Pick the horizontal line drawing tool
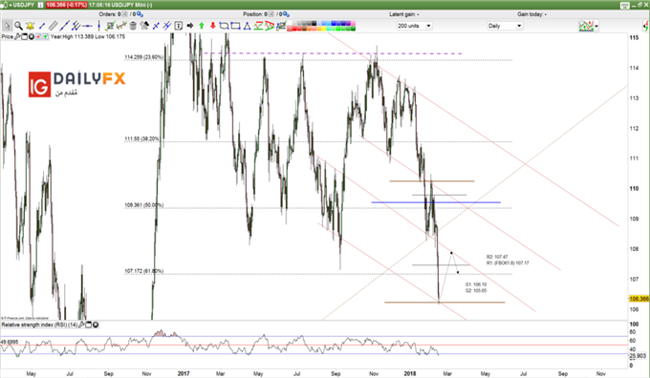Image resolution: width=650 pixels, height=378 pixels. pyautogui.click(x=87, y=26)
